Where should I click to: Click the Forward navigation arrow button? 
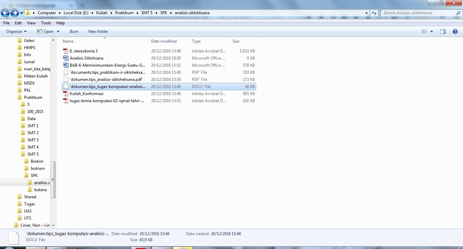pyautogui.click(x=15, y=13)
